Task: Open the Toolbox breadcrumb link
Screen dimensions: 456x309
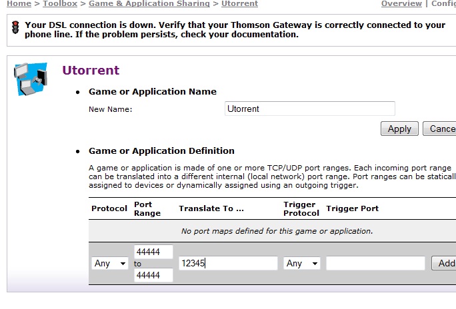Action: click(x=60, y=3)
